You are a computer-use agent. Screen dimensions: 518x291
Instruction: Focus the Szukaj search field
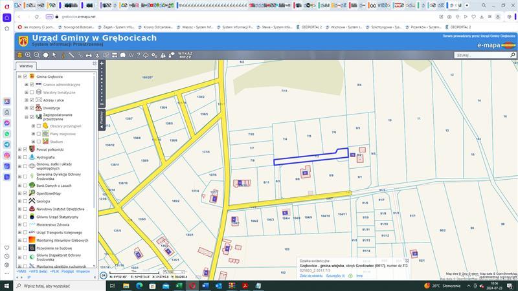[482, 55]
